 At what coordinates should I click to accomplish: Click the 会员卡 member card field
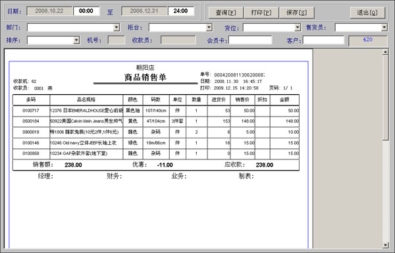[250, 40]
